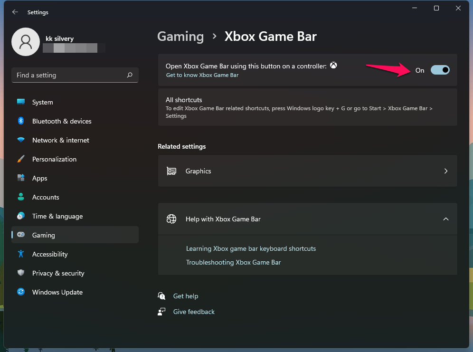Maximize the Settings window
Image resolution: width=473 pixels, height=352 pixels.
436,8
